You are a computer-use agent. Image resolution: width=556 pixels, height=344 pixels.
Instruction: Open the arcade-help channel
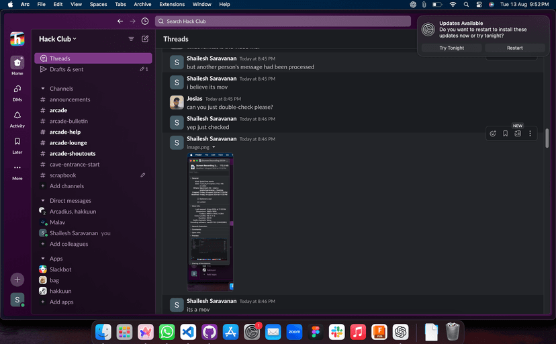[65, 132]
